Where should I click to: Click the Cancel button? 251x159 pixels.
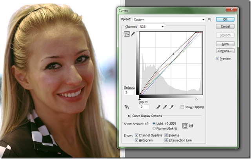click(x=225, y=26)
